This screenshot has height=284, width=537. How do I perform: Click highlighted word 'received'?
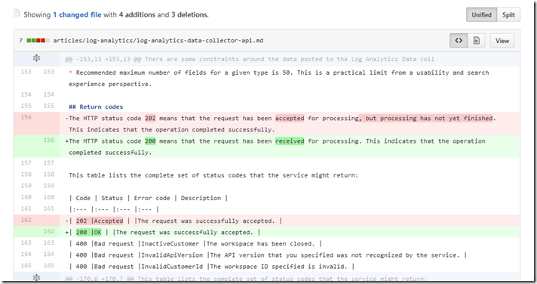[290, 141]
